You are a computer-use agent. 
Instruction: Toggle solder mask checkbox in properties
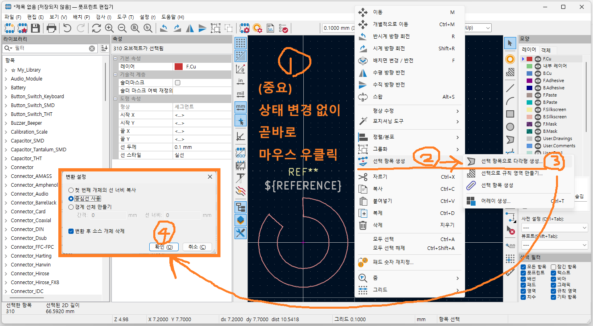tap(177, 83)
